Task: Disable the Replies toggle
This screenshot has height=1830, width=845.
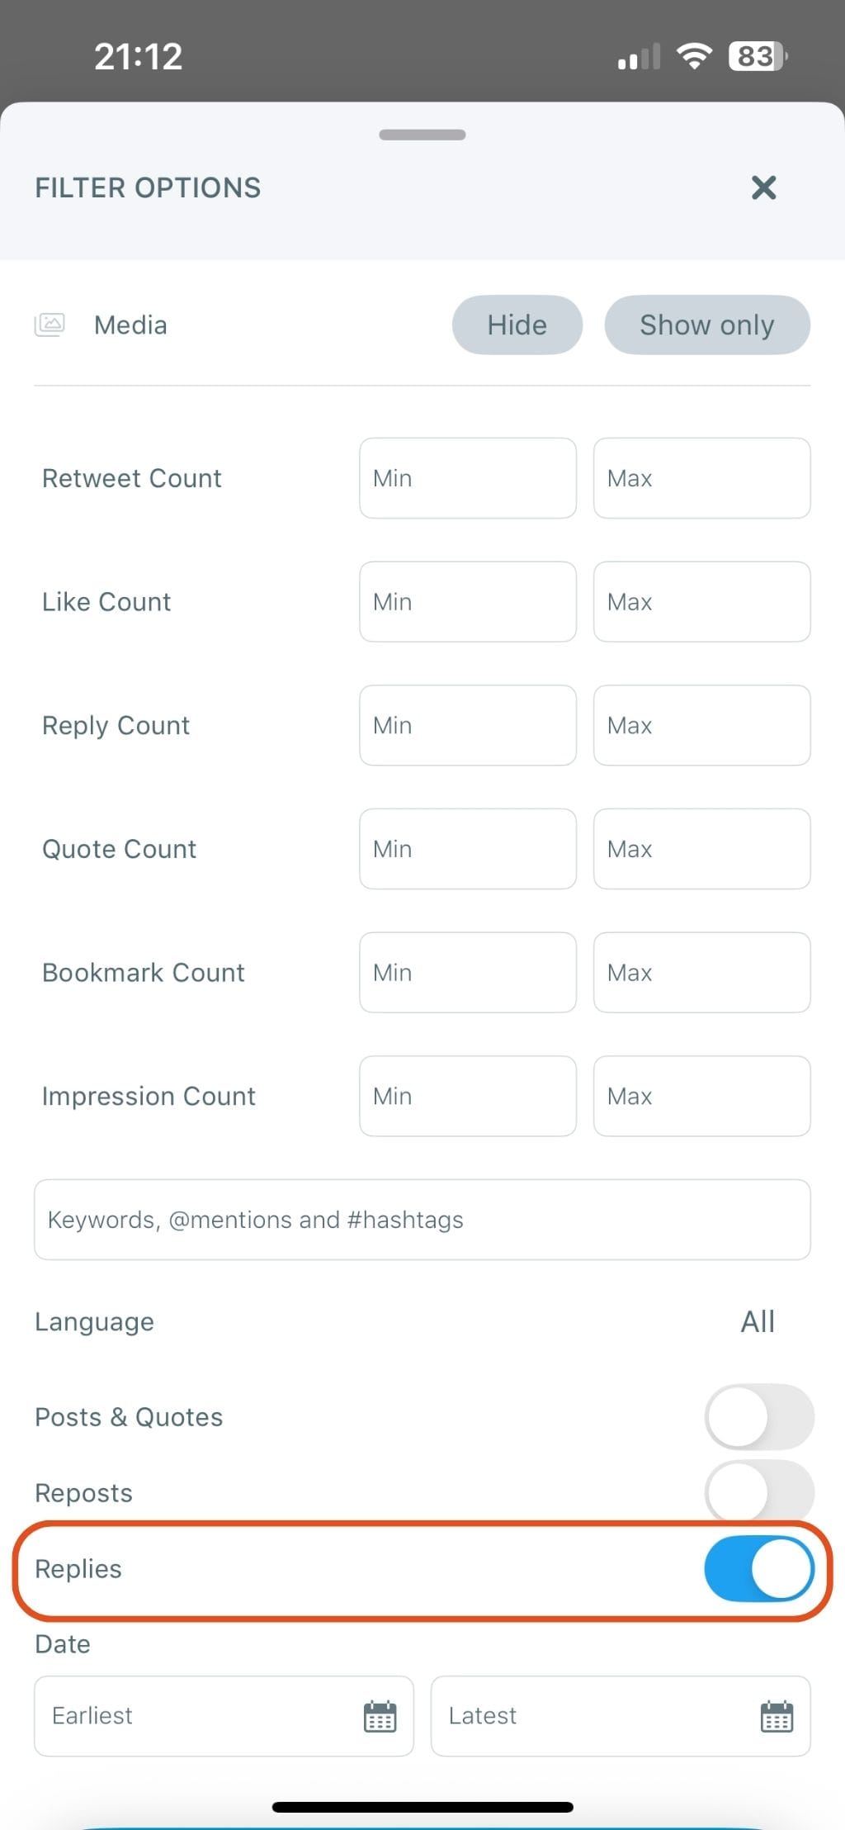Action: pyautogui.click(x=758, y=1568)
